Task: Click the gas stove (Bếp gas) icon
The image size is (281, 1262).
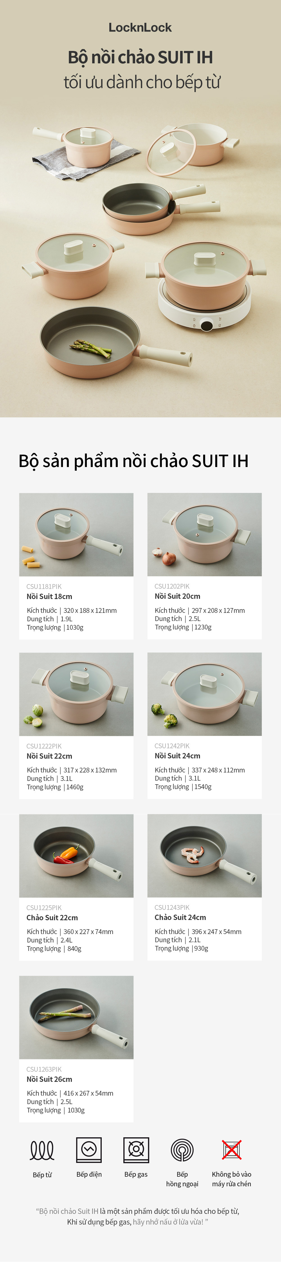Action: (x=136, y=1150)
